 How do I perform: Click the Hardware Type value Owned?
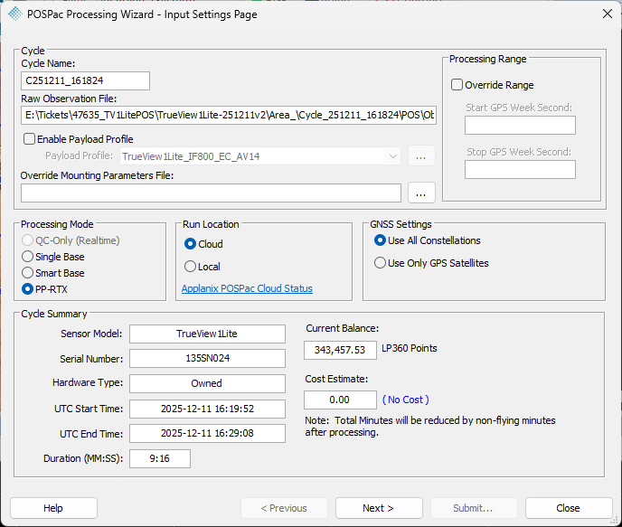(207, 383)
